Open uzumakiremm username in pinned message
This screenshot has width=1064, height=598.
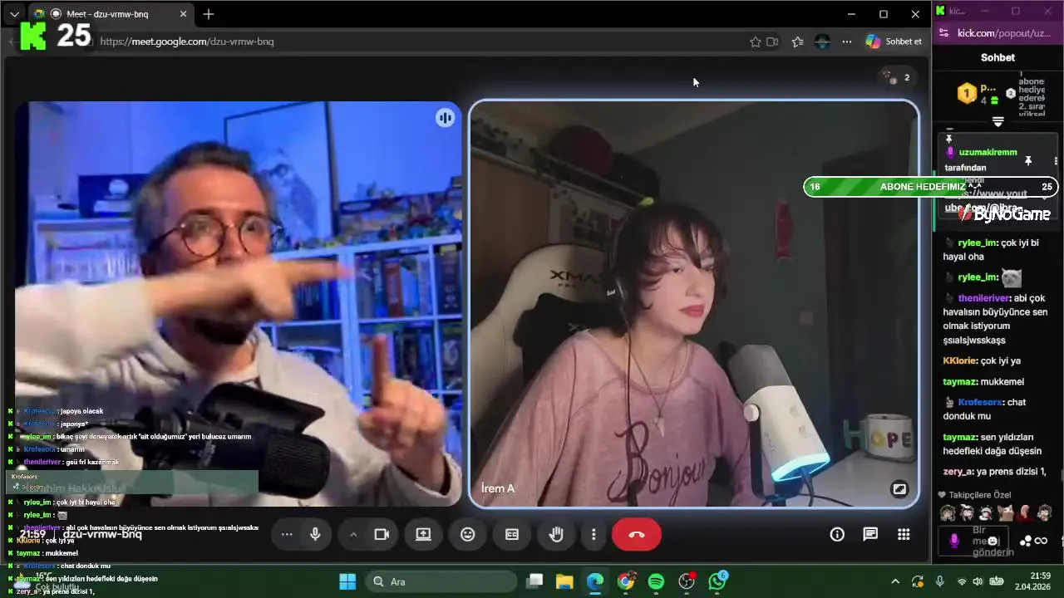988,153
